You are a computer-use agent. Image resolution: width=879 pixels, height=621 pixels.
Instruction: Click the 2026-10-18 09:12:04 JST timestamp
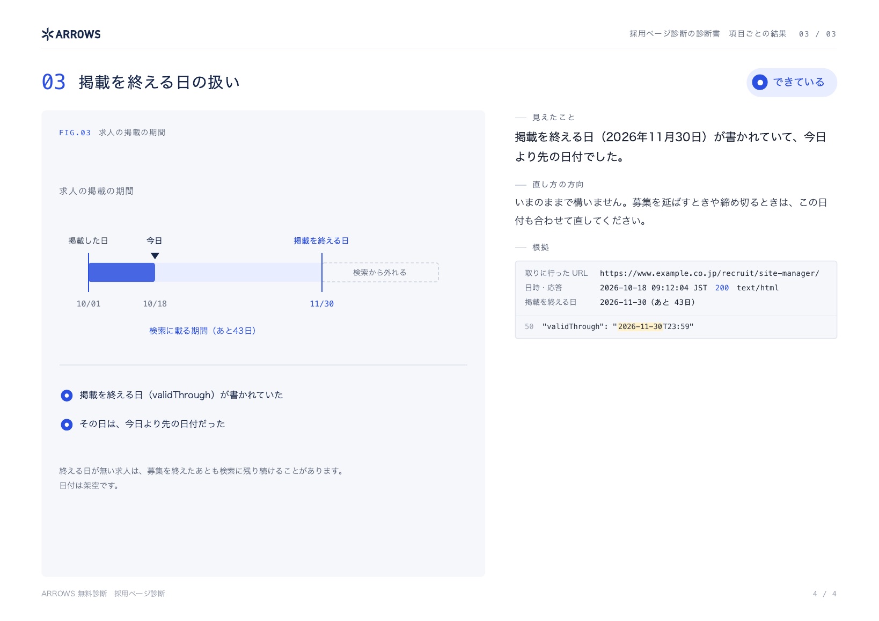[654, 288]
